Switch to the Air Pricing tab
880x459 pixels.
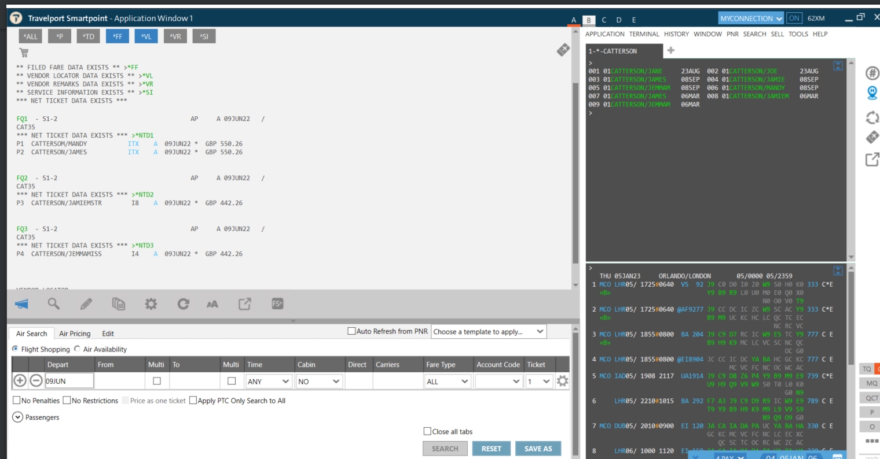point(75,334)
